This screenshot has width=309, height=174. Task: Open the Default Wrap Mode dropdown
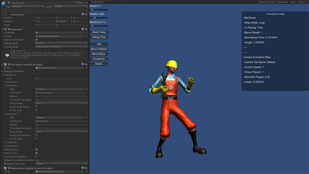[61, 164]
